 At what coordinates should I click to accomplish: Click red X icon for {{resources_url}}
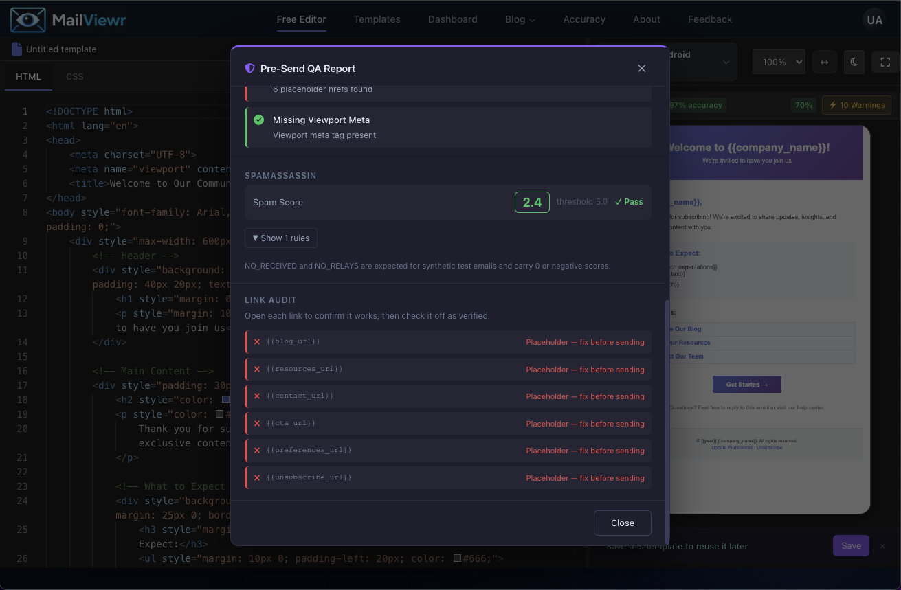point(257,369)
